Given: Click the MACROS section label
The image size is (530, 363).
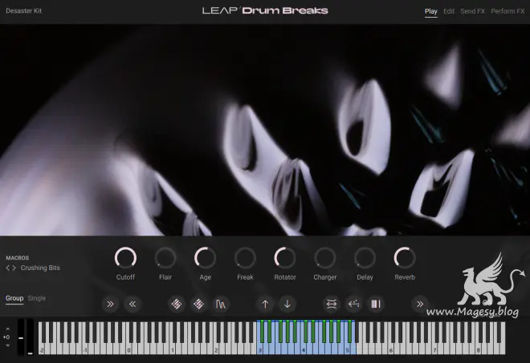Looking at the screenshot, I should pos(17,258).
